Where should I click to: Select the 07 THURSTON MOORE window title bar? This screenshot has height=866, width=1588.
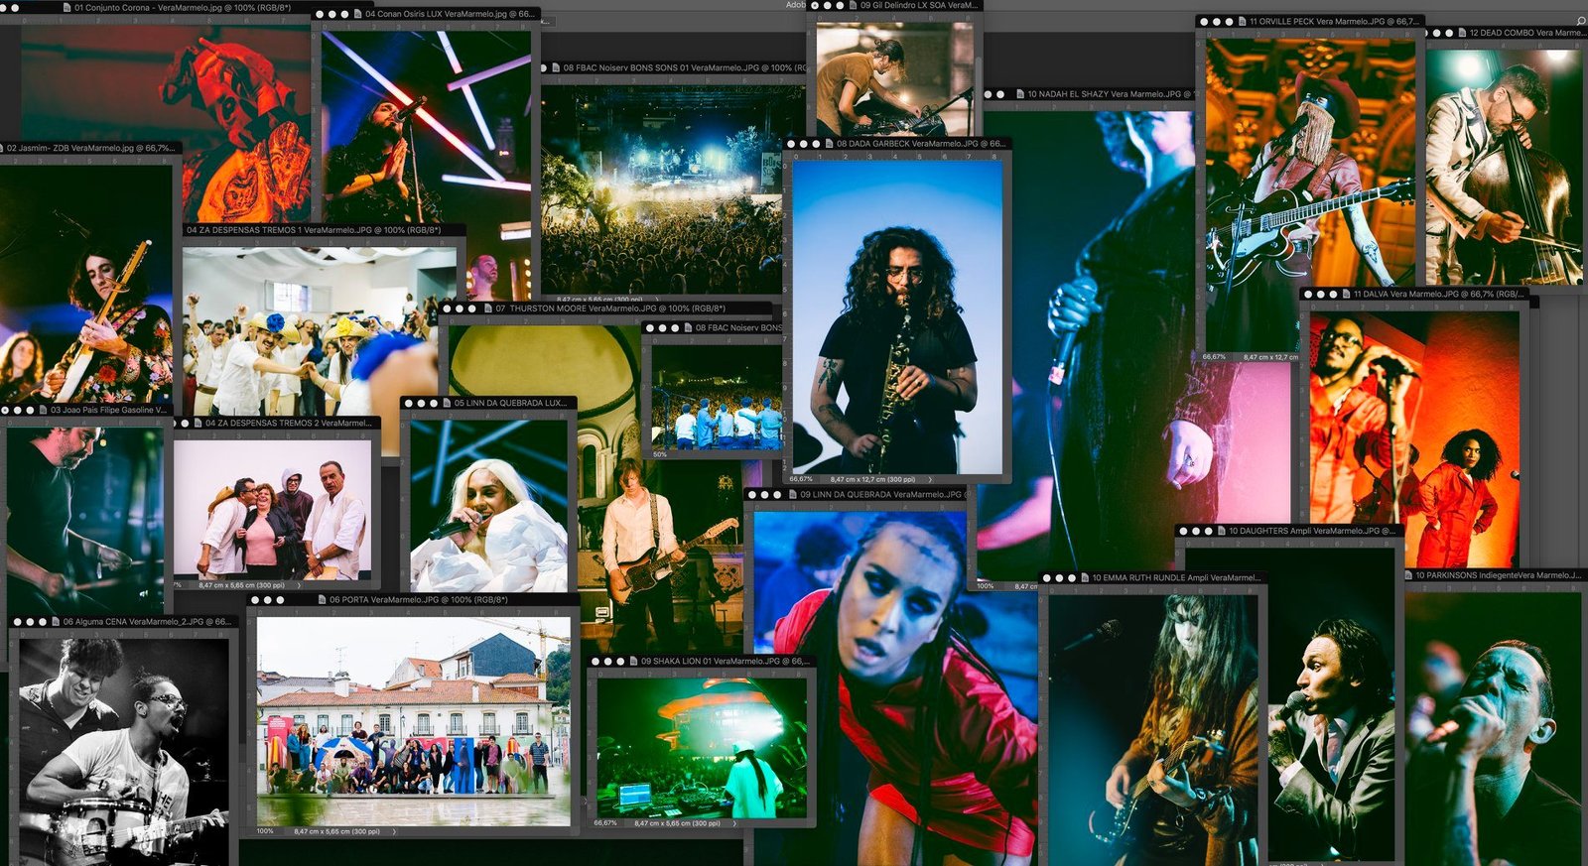[615, 309]
